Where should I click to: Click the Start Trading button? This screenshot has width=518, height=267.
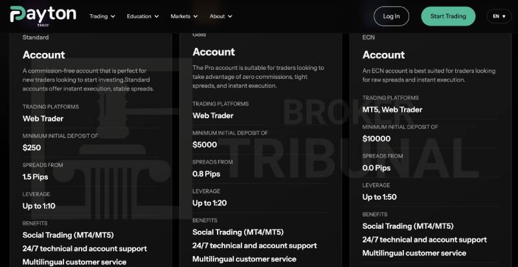coord(448,16)
